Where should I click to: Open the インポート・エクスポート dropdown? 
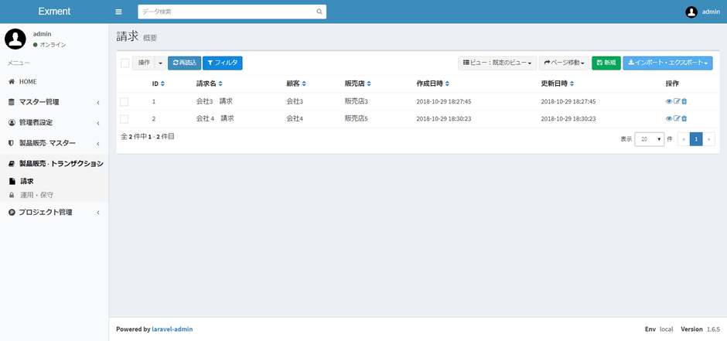point(667,63)
